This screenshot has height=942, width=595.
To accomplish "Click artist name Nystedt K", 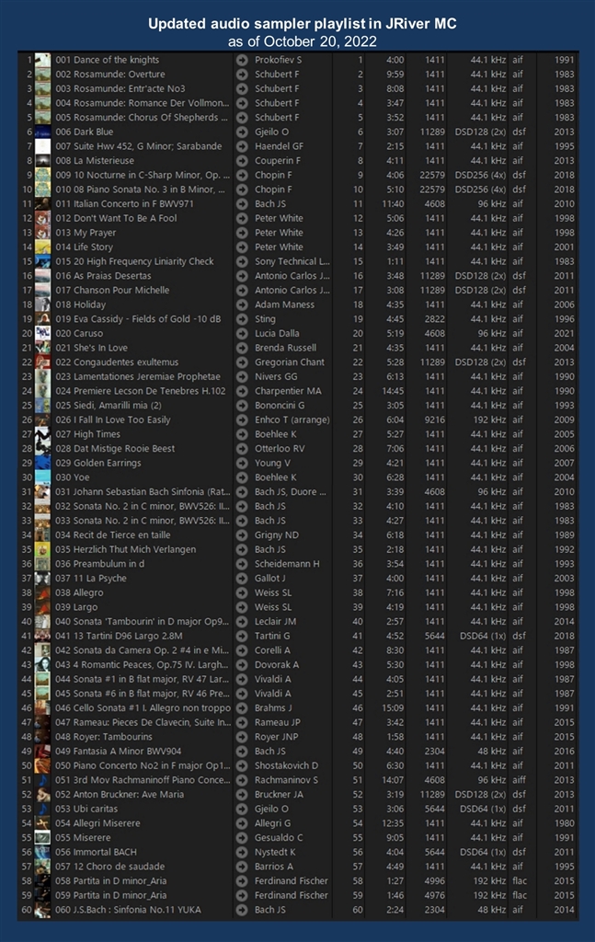I will tap(275, 853).
